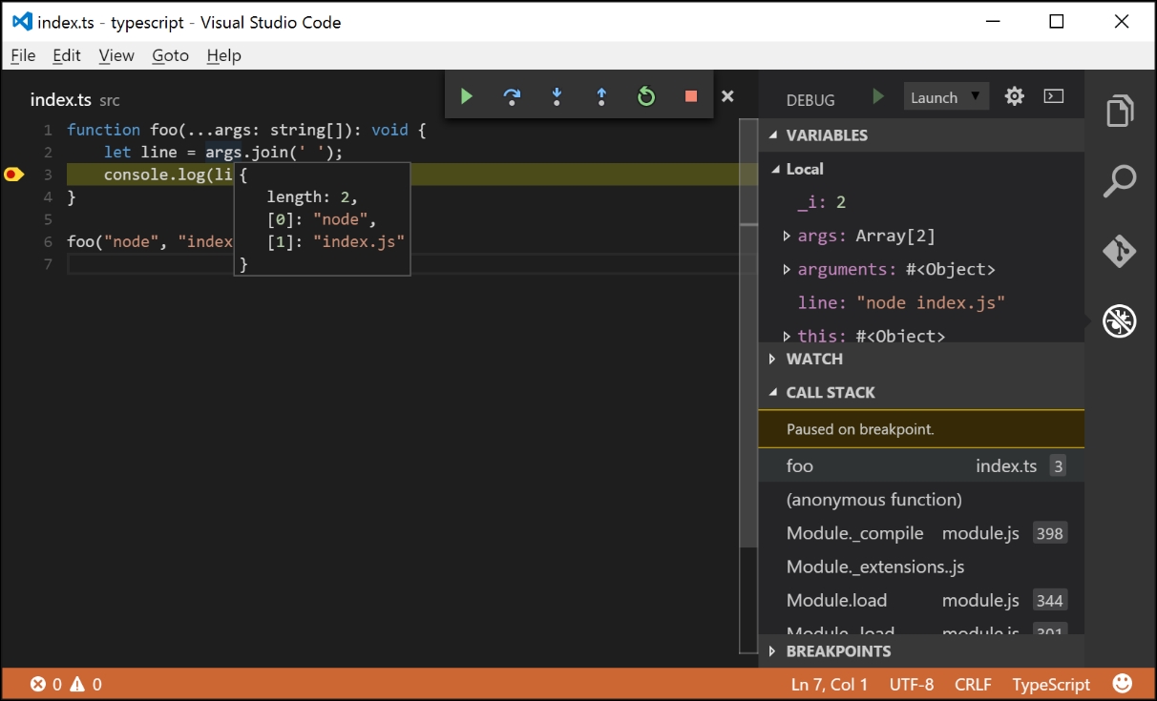This screenshot has width=1157, height=701.
Task: Select the Module._extensions..js stack frame
Action: (x=921, y=567)
